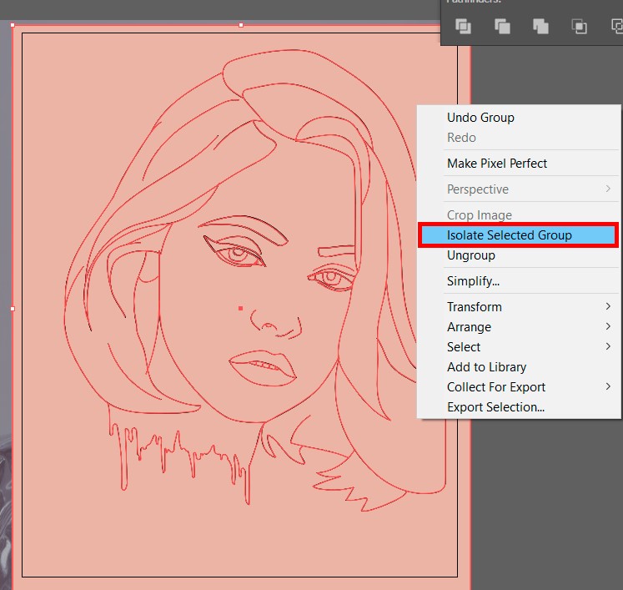The width and height of the screenshot is (623, 590).
Task: Click the Merge pathfinder icon
Action: click(x=540, y=26)
